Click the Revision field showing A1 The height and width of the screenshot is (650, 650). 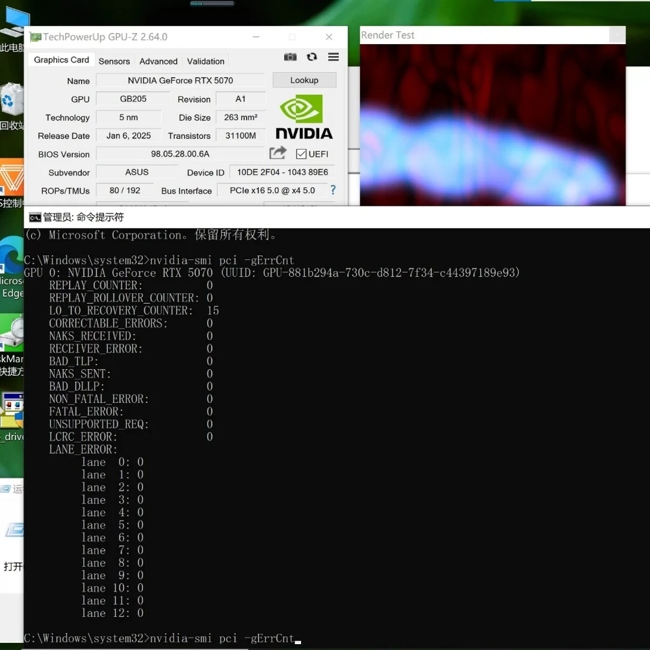240,99
